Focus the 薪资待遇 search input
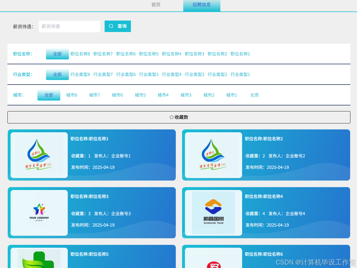This screenshot has width=357, height=268. pos(69,26)
